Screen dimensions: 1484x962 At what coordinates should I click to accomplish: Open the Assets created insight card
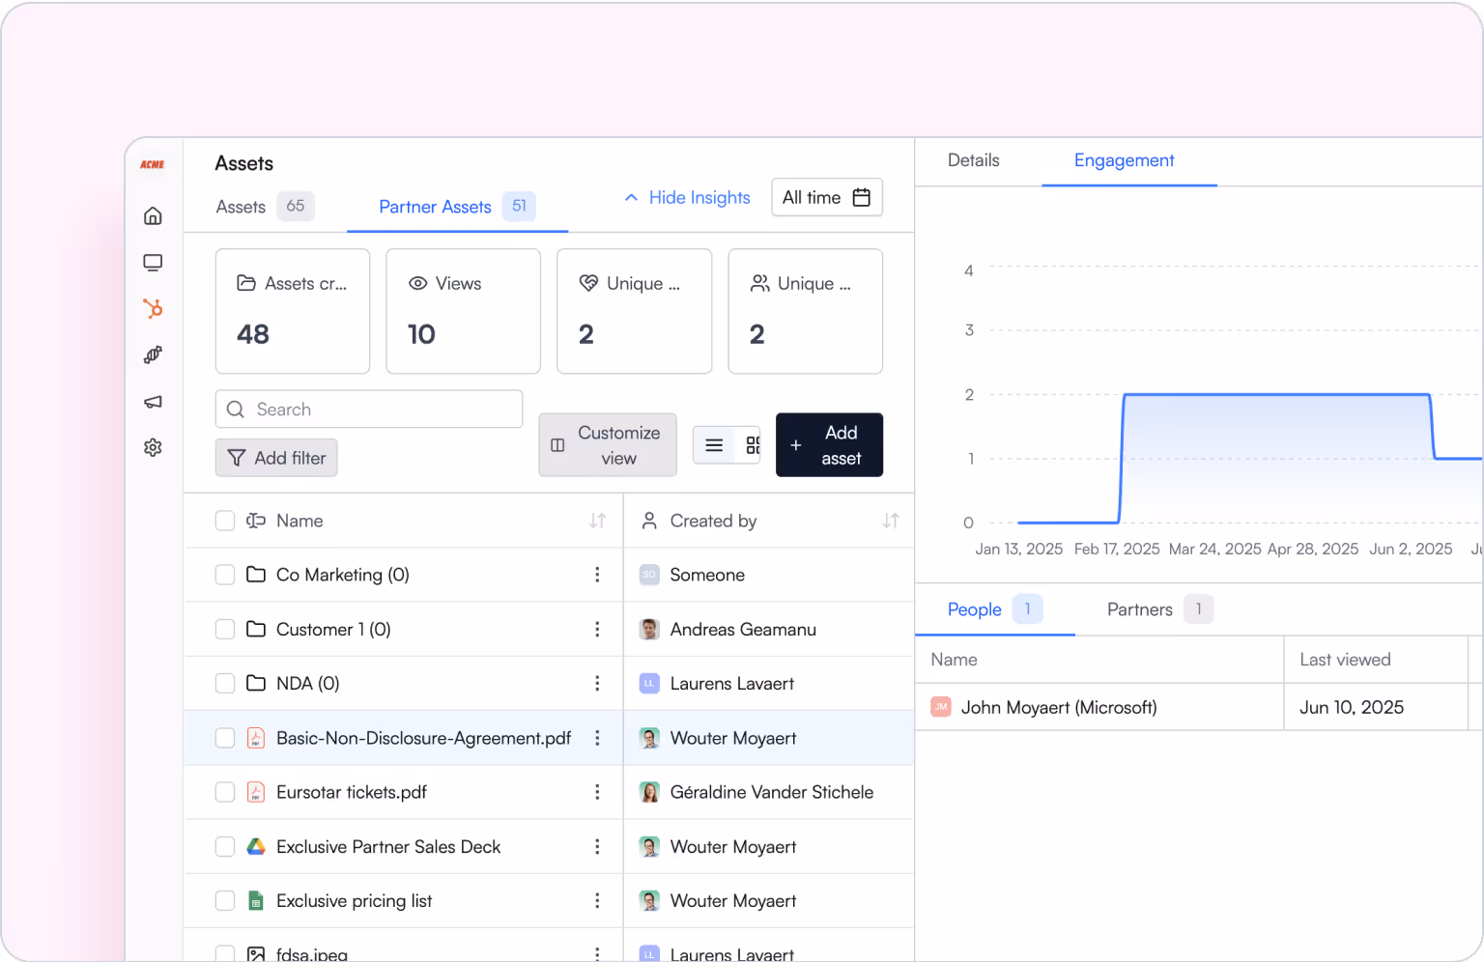(x=293, y=311)
